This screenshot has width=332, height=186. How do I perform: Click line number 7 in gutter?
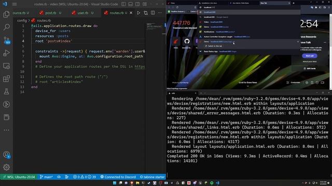coord(23,56)
